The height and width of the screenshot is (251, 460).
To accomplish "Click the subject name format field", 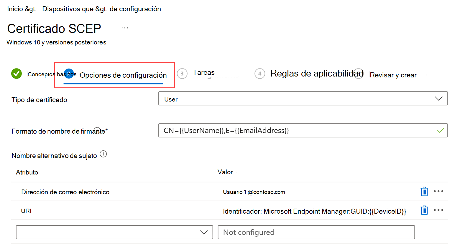I will [x=303, y=130].
